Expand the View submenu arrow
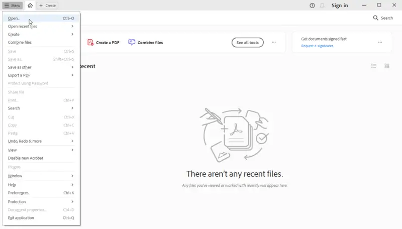This screenshot has width=402, height=229. tap(72, 150)
